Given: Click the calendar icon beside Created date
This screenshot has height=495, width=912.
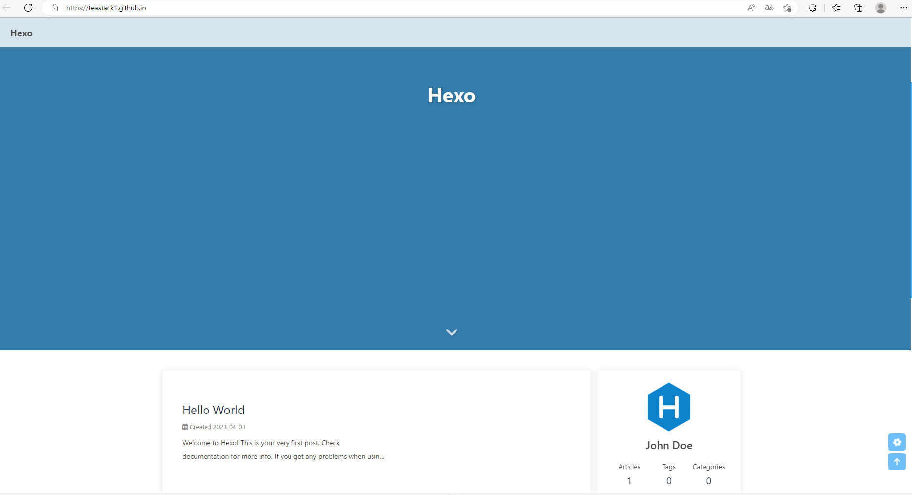Looking at the screenshot, I should (185, 427).
